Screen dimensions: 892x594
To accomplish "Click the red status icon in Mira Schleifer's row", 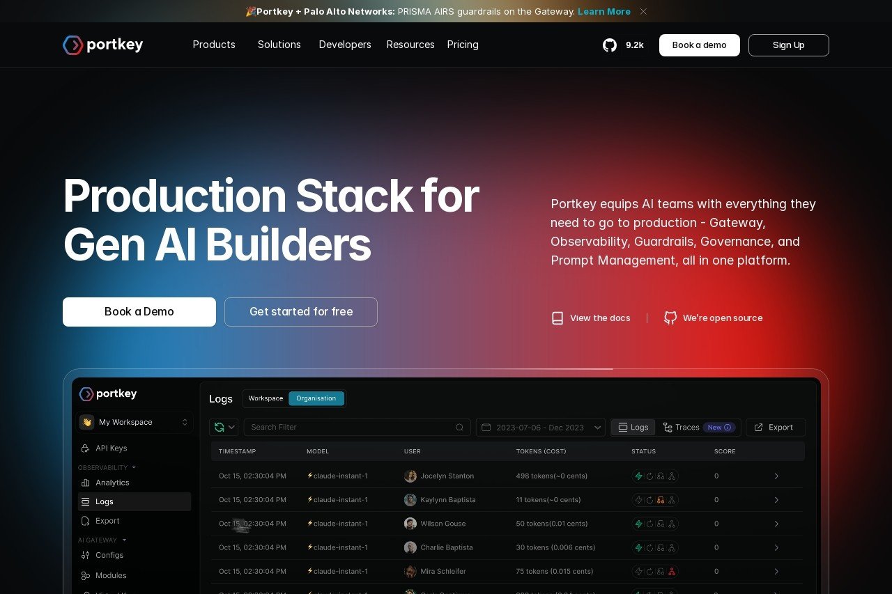I will pos(671,572).
